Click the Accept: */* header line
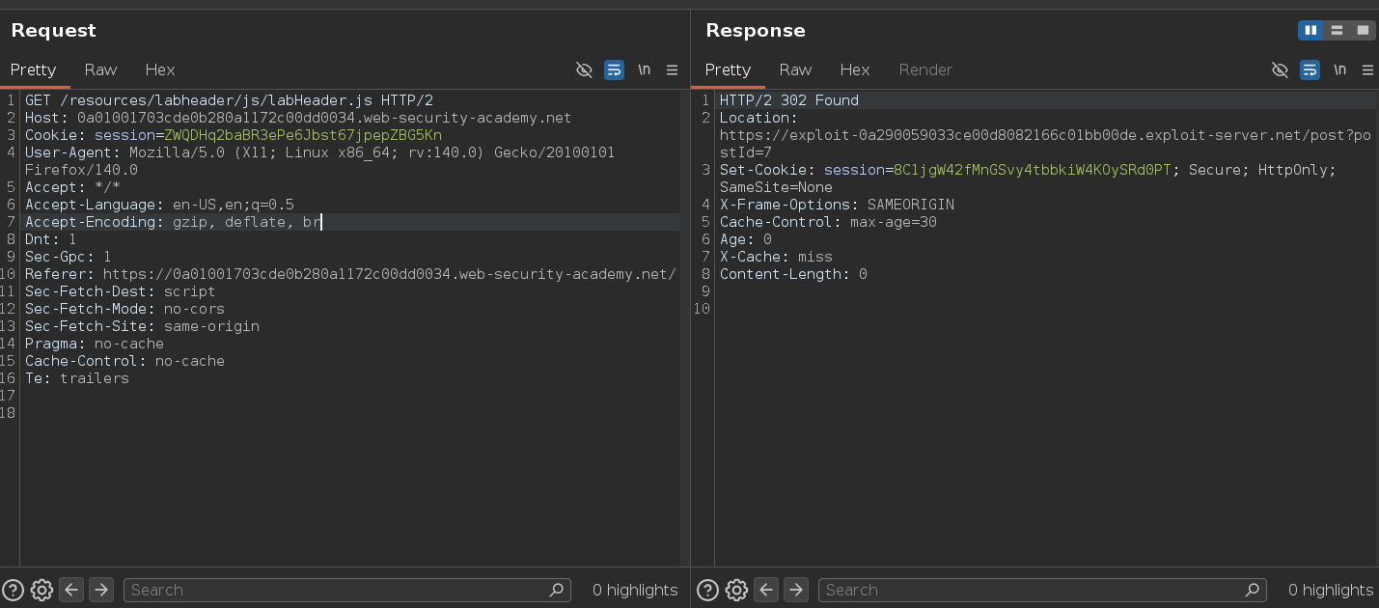 click(x=72, y=187)
